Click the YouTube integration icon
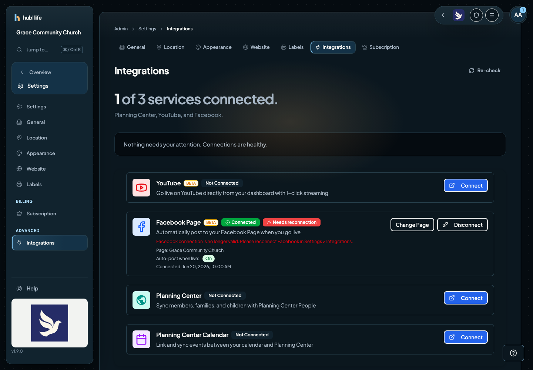 coord(141,188)
